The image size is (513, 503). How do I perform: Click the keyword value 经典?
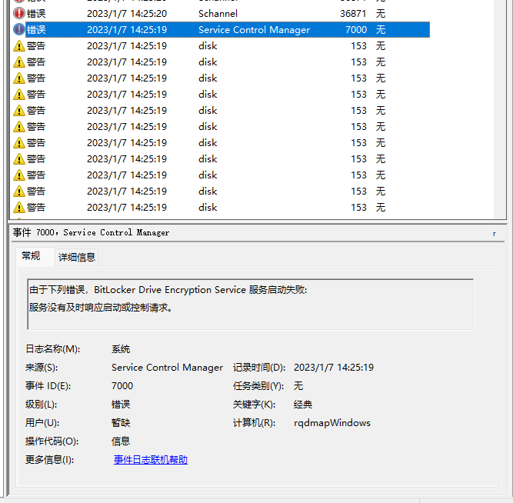click(x=303, y=405)
